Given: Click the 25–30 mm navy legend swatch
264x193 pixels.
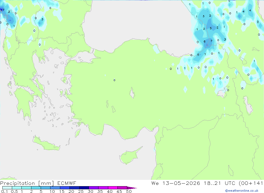Looking at the screenshot, I should [x=84, y=188].
